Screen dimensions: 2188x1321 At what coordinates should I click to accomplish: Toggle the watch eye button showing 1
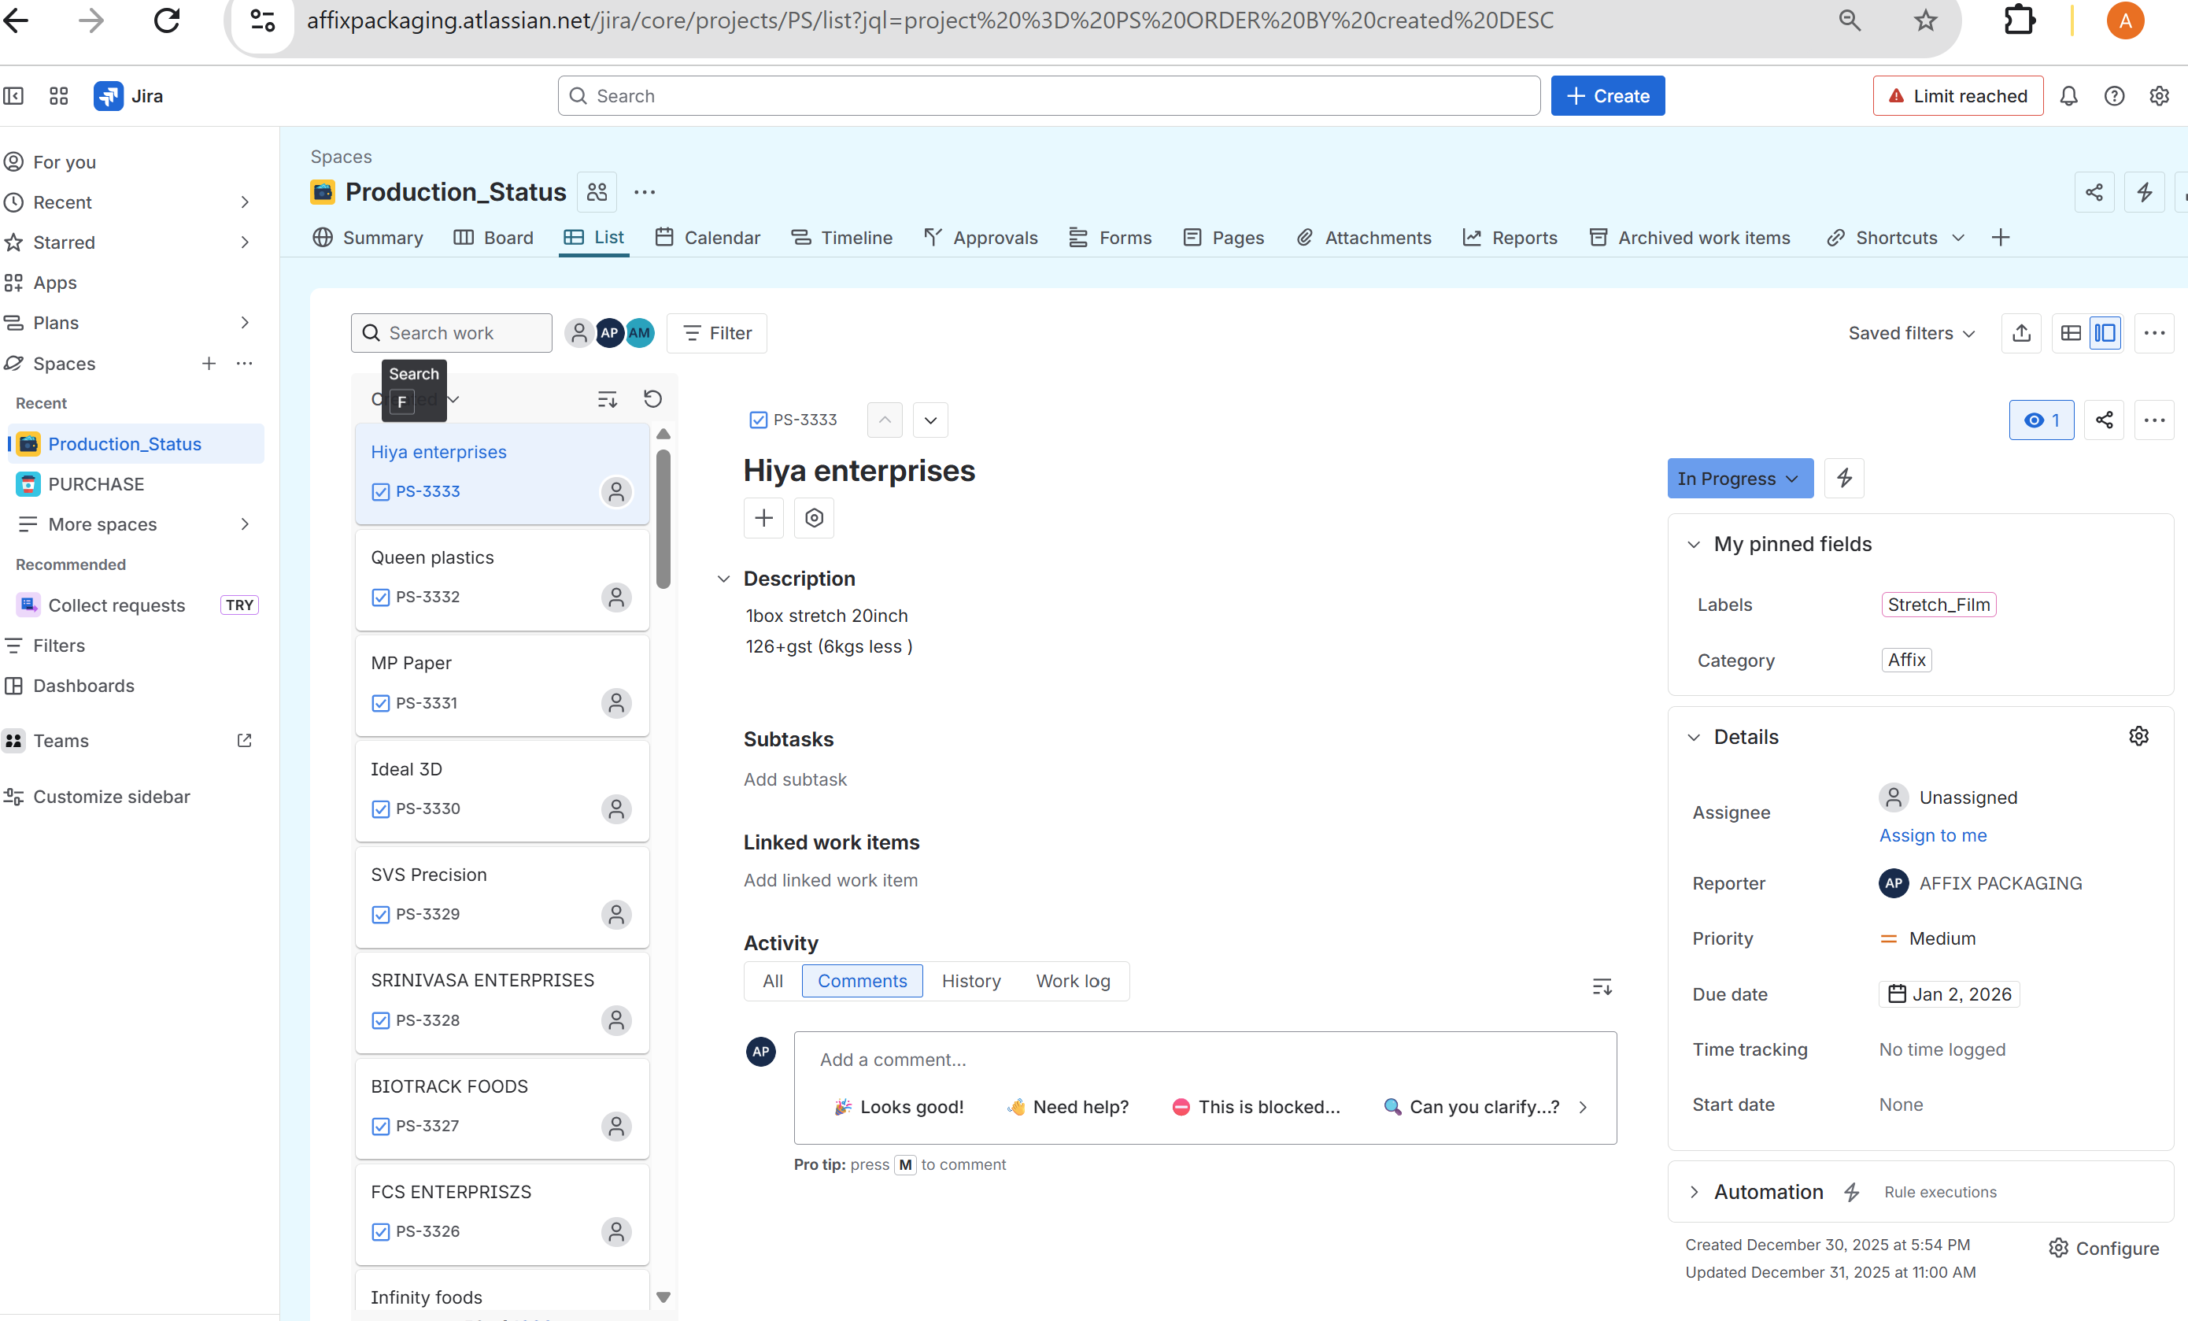pos(2042,420)
